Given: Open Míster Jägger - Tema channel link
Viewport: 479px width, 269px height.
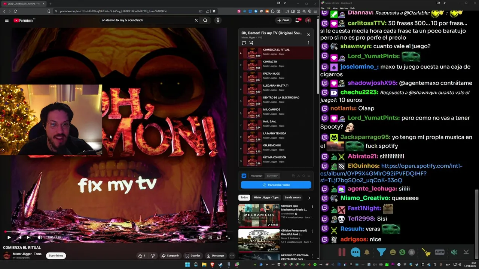Looking at the screenshot, I should click(x=27, y=254).
